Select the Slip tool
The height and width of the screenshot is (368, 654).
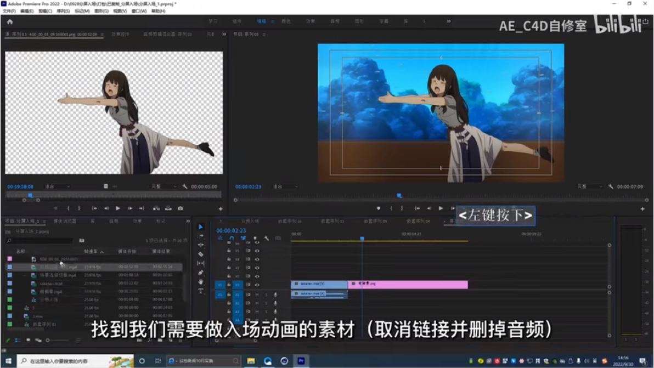point(201,263)
